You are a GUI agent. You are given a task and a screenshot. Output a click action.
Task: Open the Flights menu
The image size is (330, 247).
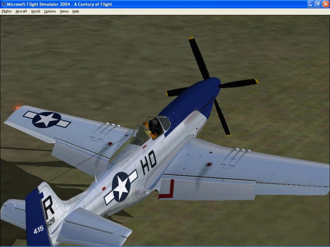coord(7,12)
